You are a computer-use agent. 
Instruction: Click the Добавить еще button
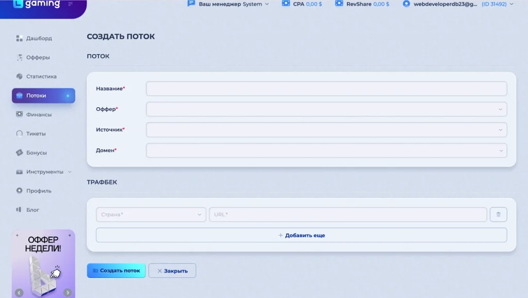(301, 235)
